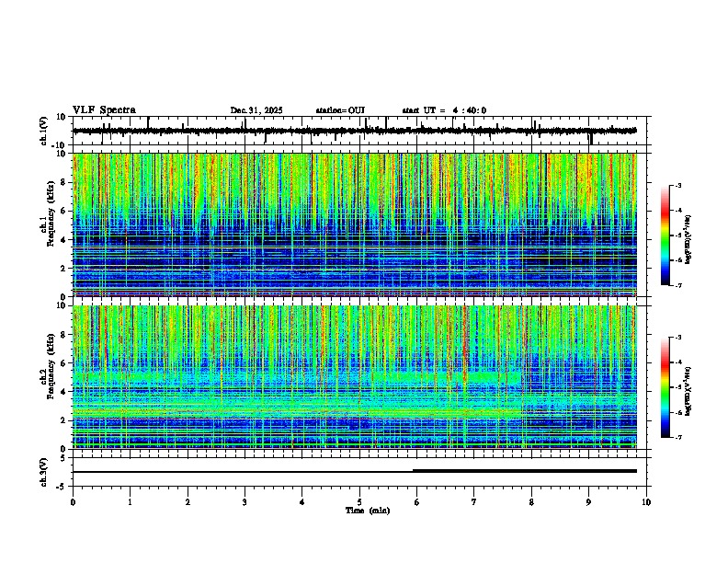Screen dimensions: 728x563
Task: Click the "-7" label below ch.2 color bar
Action: tap(677, 437)
